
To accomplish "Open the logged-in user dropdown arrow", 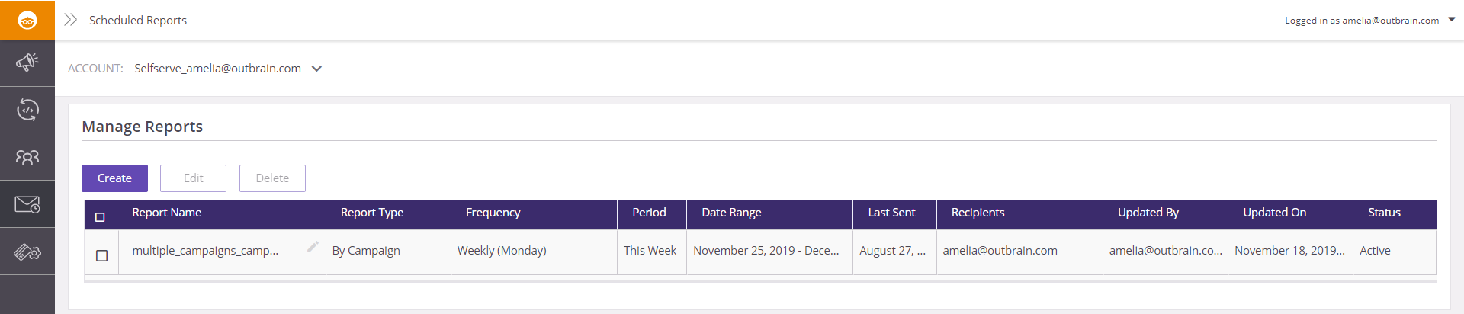I will (1452, 20).
